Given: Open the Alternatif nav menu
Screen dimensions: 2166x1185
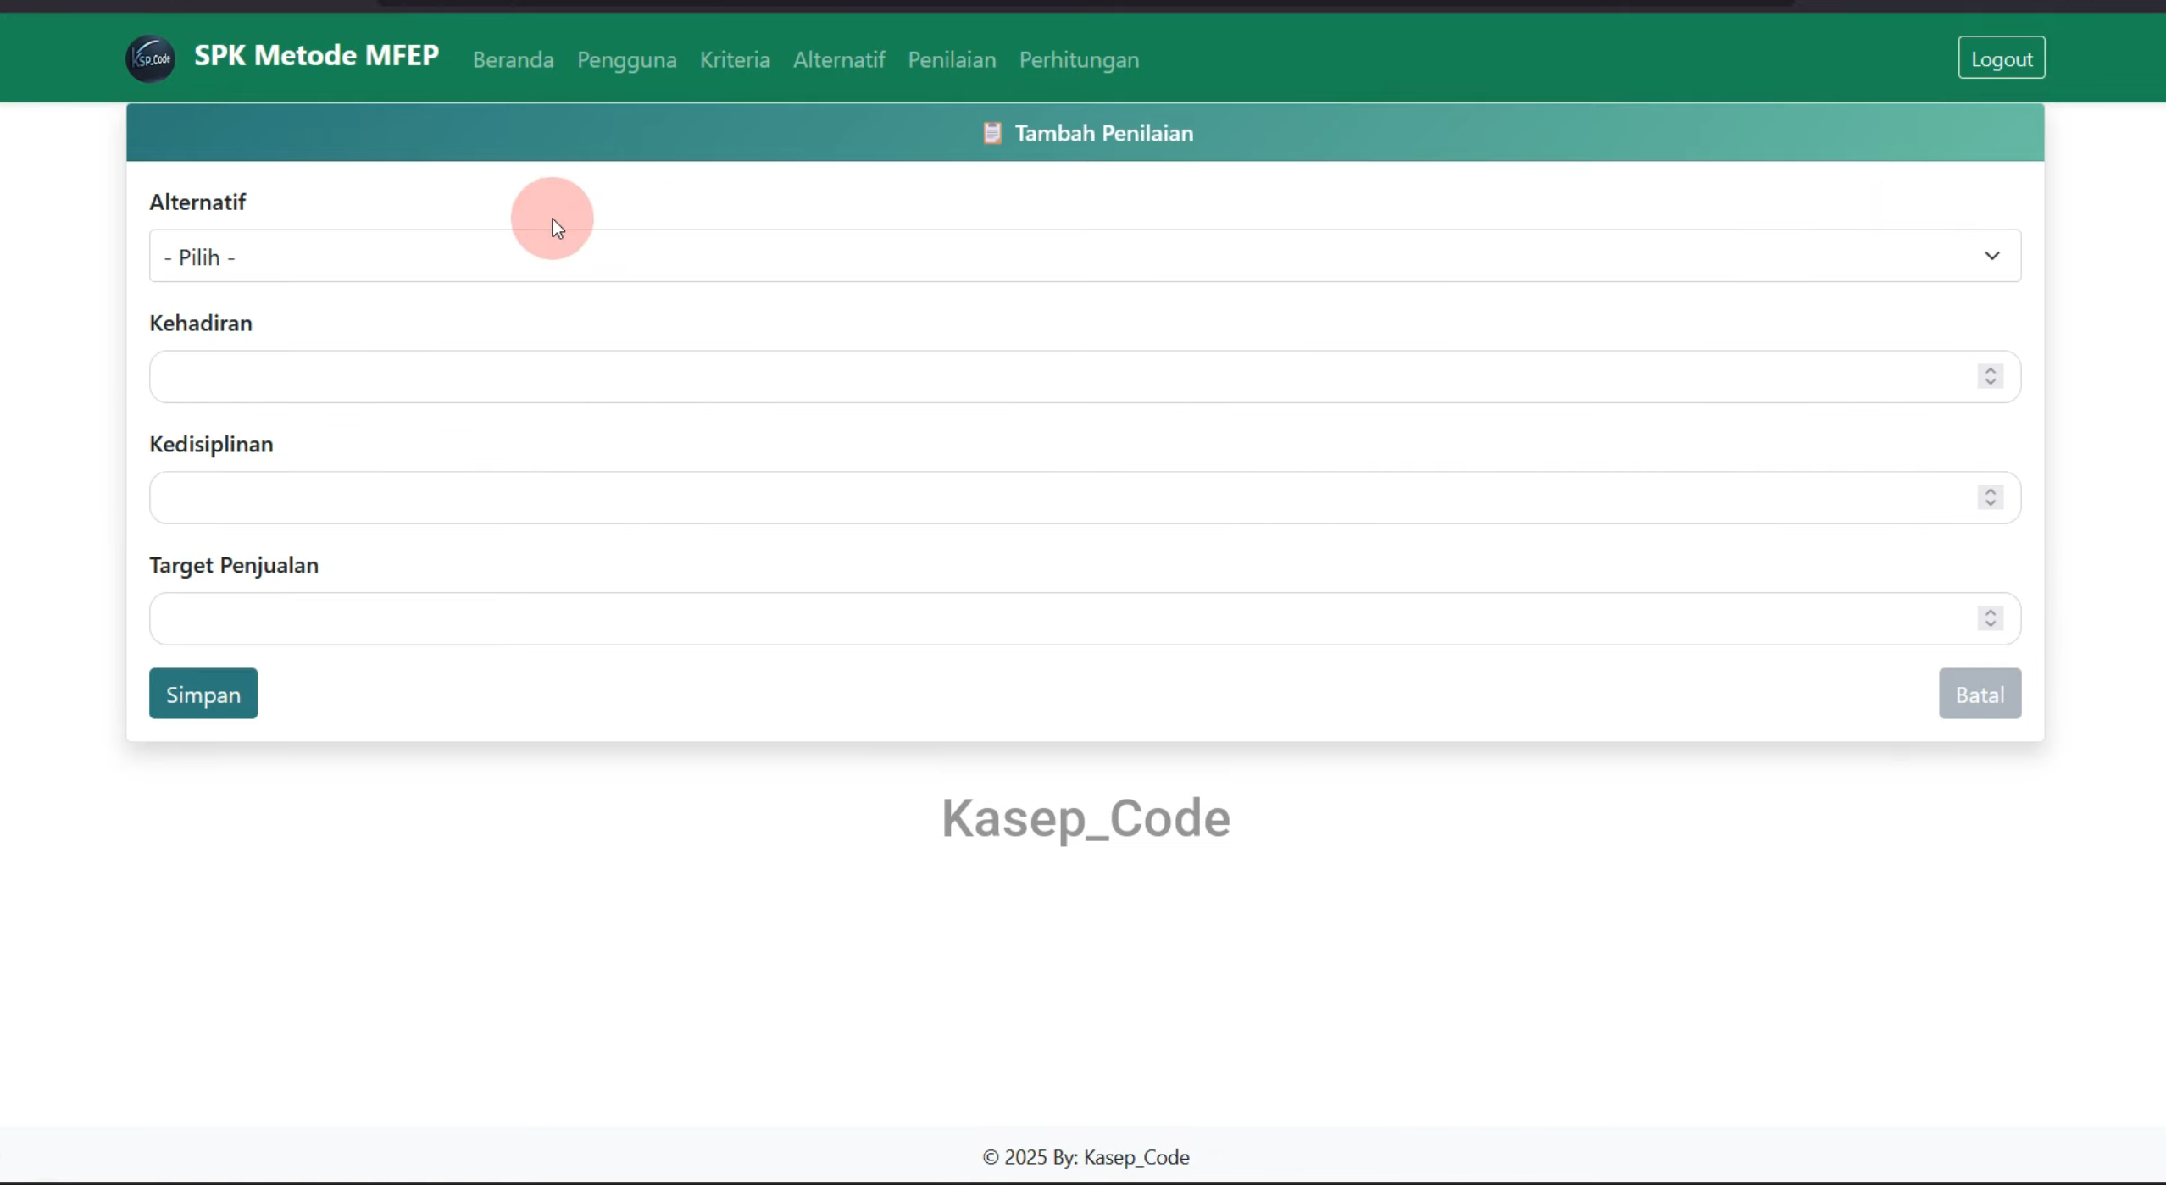Looking at the screenshot, I should [839, 59].
